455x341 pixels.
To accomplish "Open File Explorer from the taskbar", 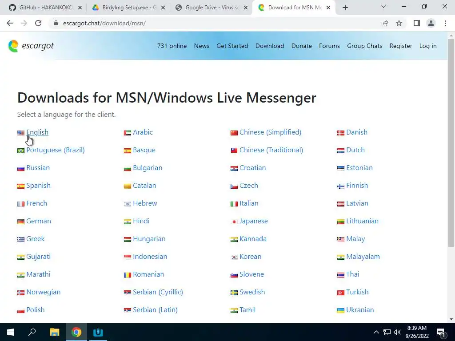I will tap(54, 332).
